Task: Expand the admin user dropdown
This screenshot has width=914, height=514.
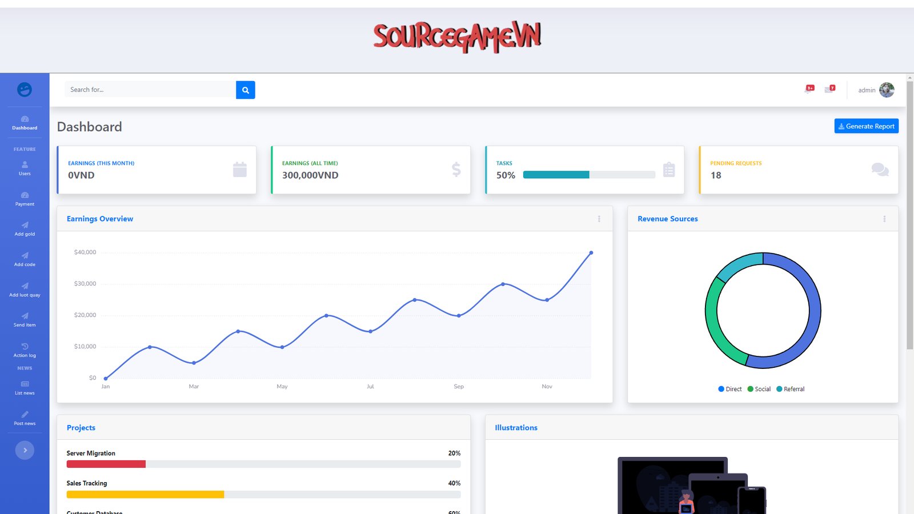Action: (x=876, y=90)
